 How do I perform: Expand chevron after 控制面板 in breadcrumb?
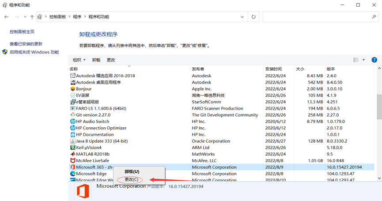(69, 17)
